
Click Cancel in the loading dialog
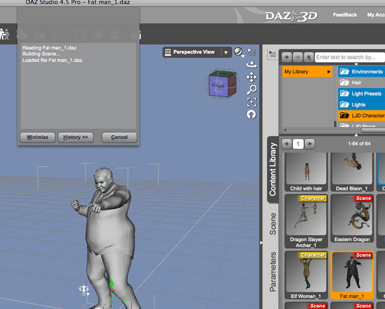click(119, 137)
